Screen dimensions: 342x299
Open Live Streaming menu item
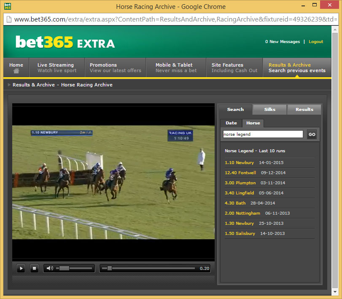click(x=57, y=67)
